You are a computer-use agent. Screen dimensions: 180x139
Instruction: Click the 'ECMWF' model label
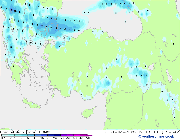pos(45,132)
